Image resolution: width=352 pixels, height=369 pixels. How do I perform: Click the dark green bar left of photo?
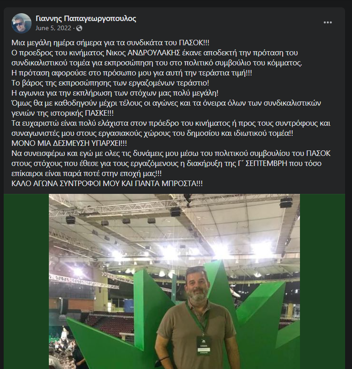tap(26, 281)
